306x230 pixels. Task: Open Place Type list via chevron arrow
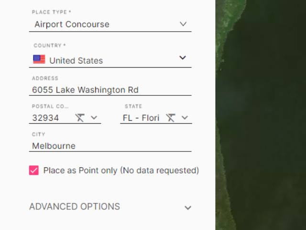[x=183, y=24]
